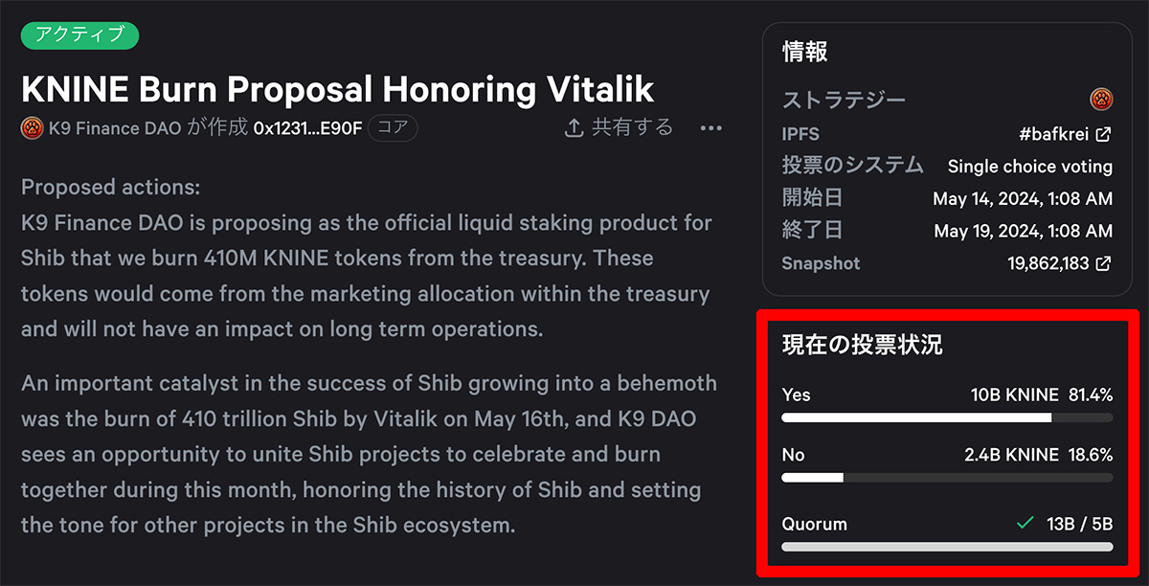The width and height of the screenshot is (1149, 586).
Task: Click the アクティブ status badge
Action: [x=80, y=35]
